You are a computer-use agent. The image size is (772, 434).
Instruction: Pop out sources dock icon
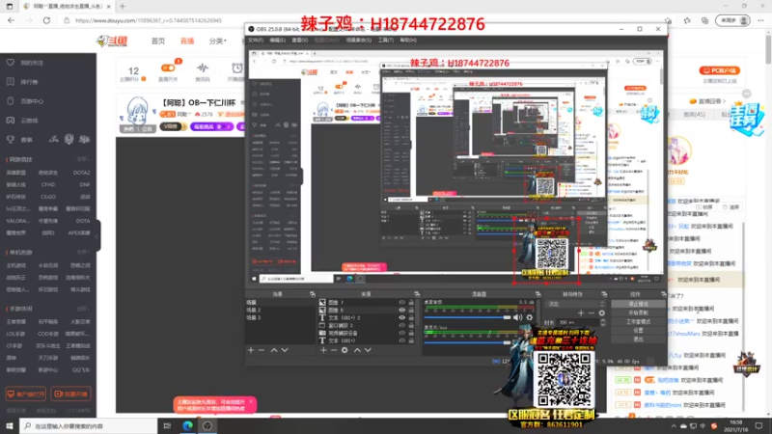coord(417,294)
